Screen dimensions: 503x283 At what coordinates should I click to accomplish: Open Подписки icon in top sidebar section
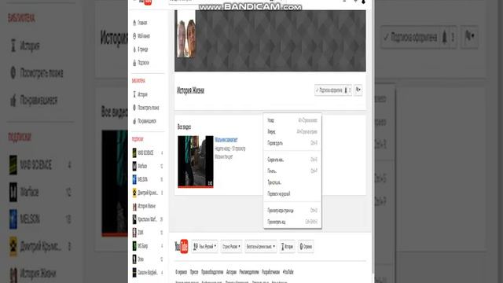(134, 63)
